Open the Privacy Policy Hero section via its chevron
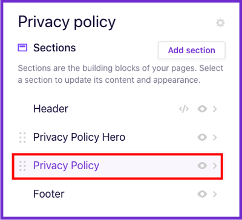The image size is (242, 220). (215, 137)
